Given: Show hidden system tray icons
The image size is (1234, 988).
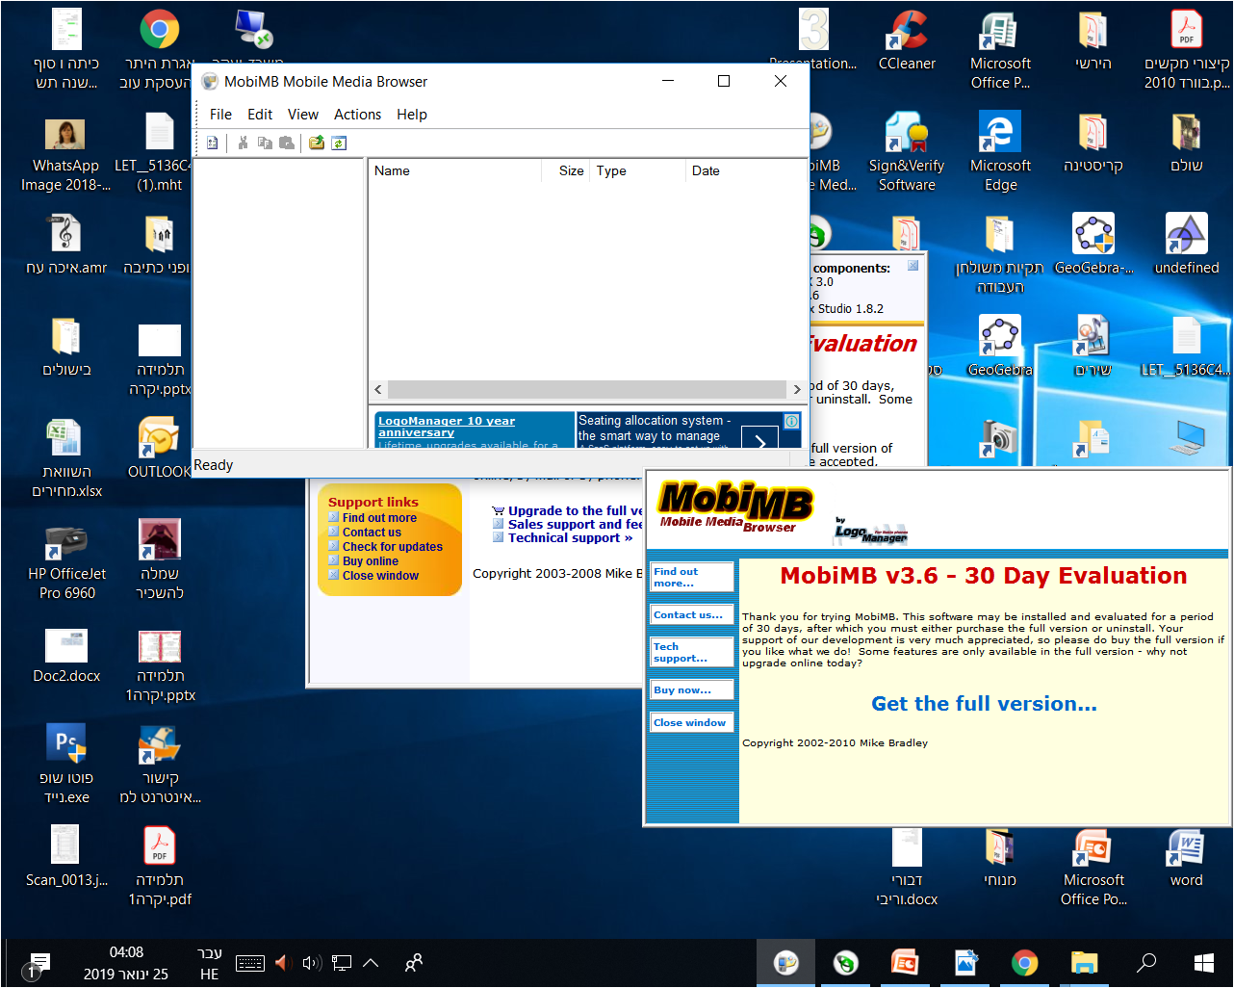Looking at the screenshot, I should pyautogui.click(x=371, y=963).
